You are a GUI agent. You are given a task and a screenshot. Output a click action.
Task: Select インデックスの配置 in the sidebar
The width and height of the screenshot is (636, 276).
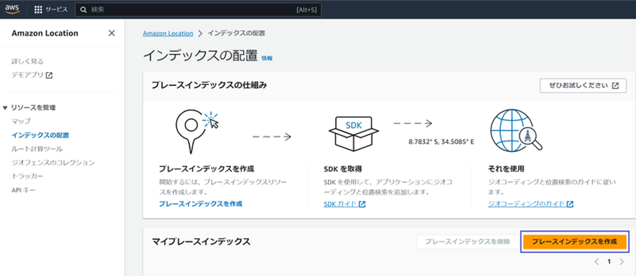(x=40, y=135)
